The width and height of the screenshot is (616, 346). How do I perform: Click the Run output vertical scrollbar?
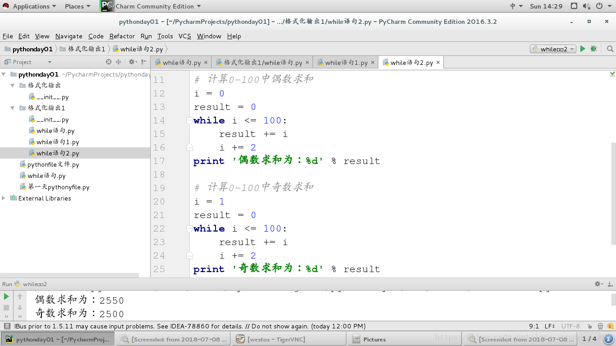coord(613,299)
